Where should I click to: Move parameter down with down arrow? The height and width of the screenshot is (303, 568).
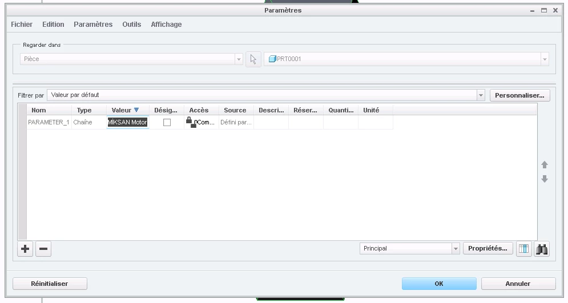click(x=545, y=179)
